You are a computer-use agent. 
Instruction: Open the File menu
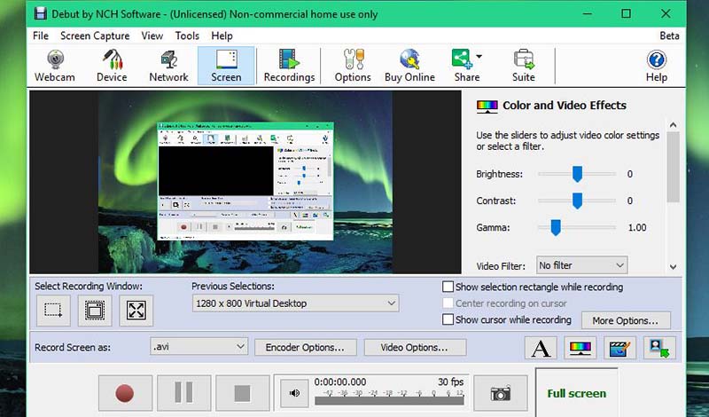click(41, 35)
